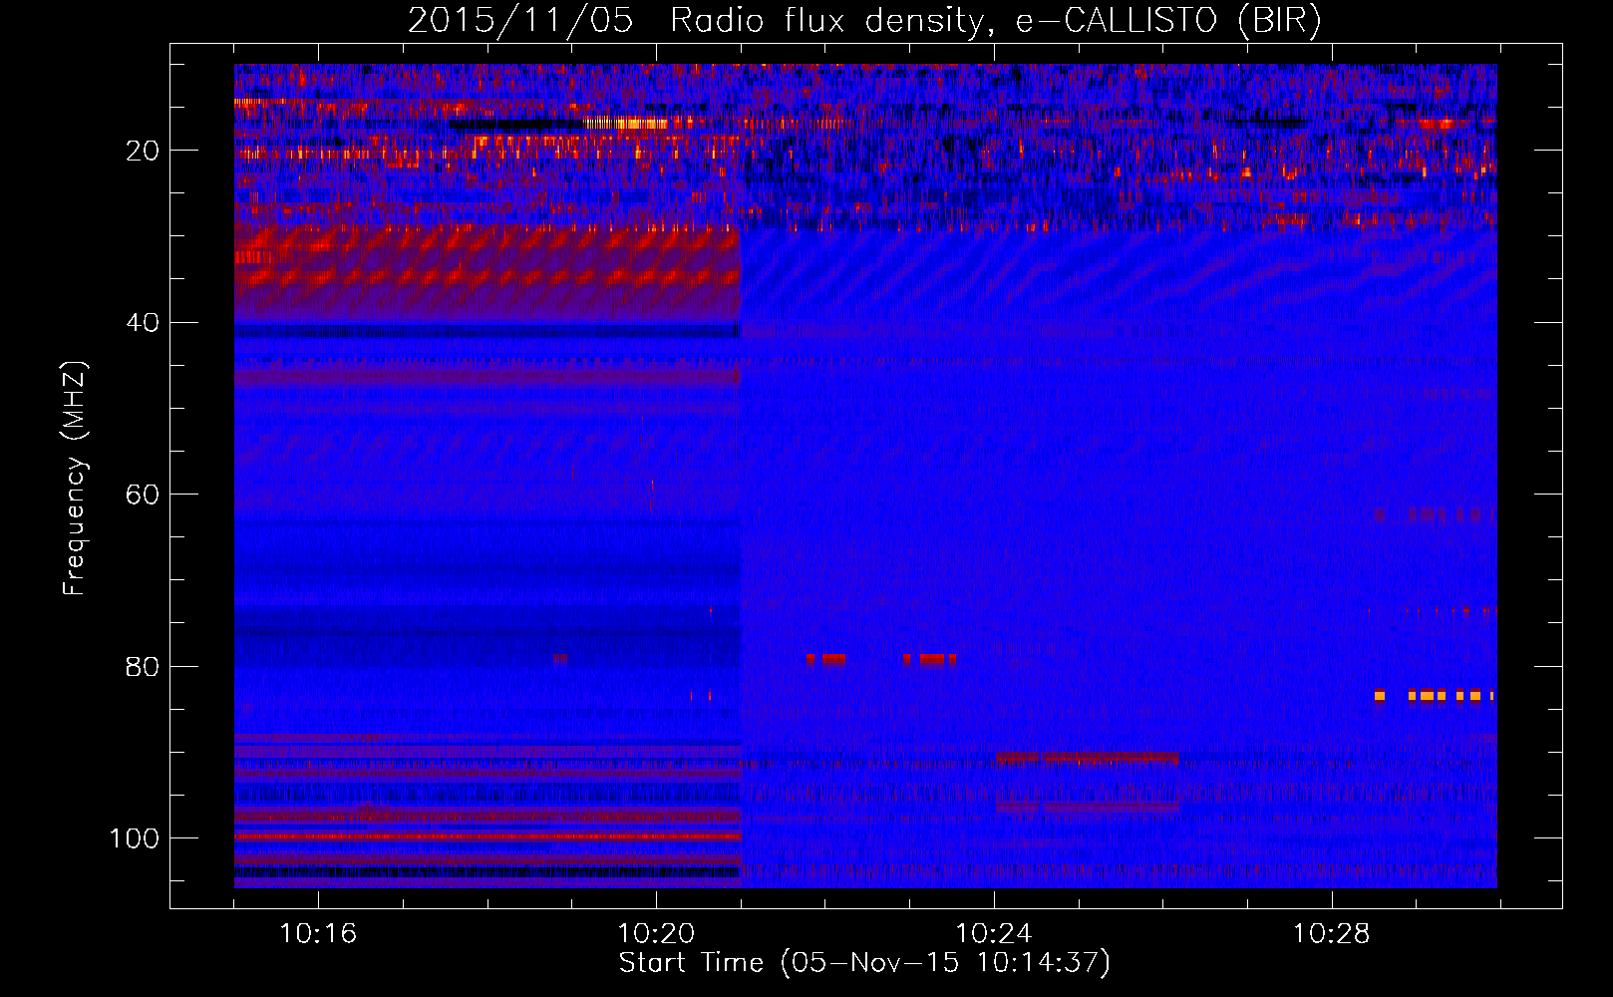The height and width of the screenshot is (997, 1613).
Task: Click the '60' frequency tick label
Action: point(144,495)
